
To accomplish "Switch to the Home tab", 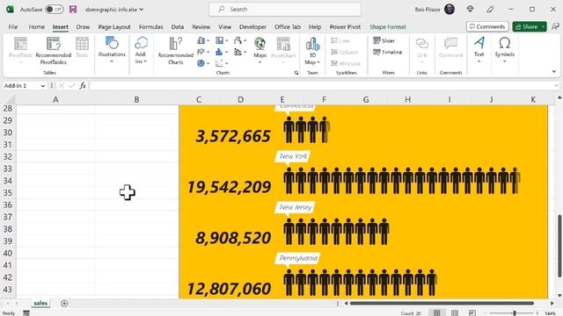I will coord(37,27).
